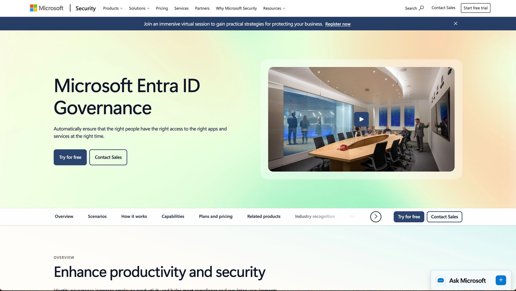The width and height of the screenshot is (516, 291).
Task: Click the search magnifier icon
Action: tap(421, 8)
